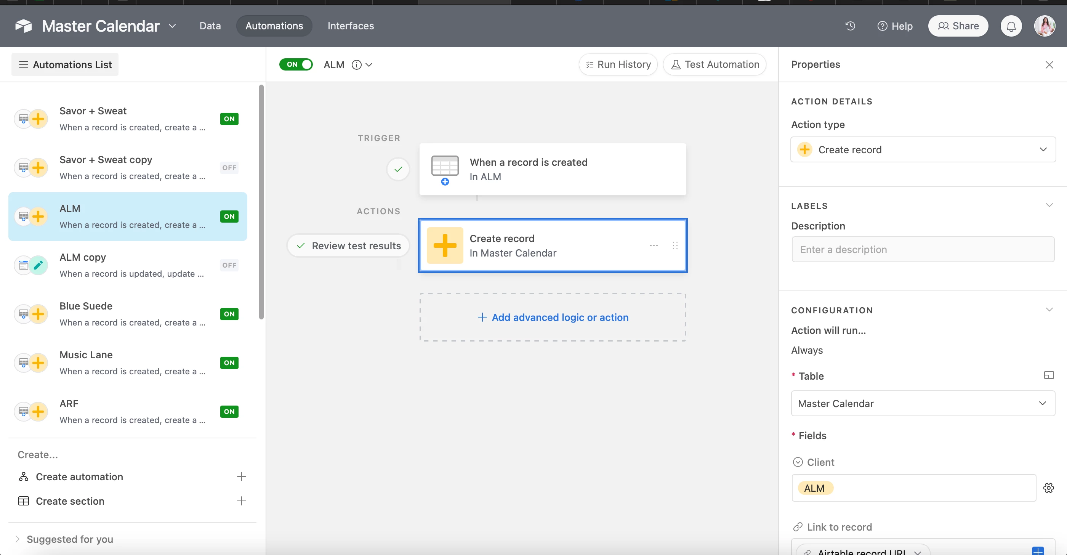Switch to the Interfaces tab

pos(351,26)
